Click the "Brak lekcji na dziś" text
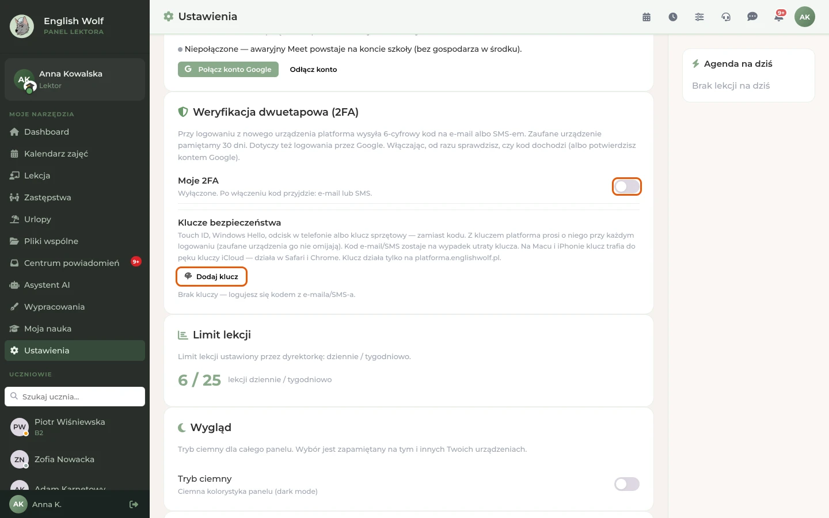This screenshot has height=518, width=829. [731, 86]
